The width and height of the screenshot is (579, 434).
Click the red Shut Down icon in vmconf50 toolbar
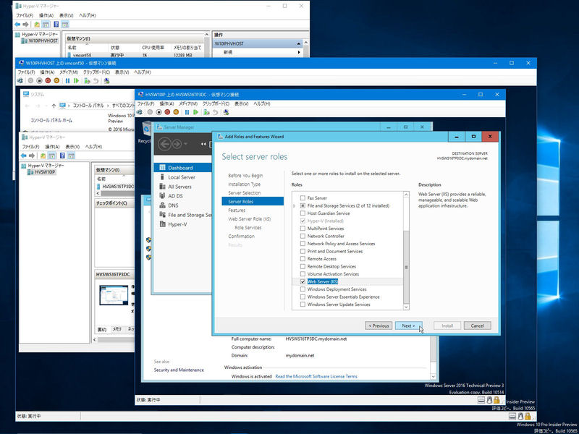48,80
